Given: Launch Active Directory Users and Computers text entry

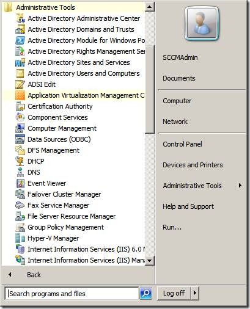Looking at the screenshot, I should (84, 73).
